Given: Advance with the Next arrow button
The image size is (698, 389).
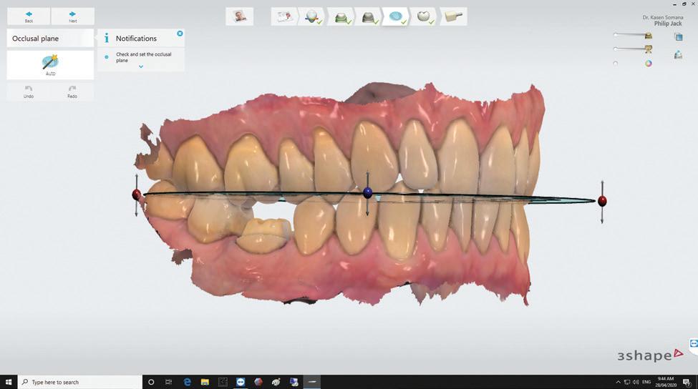Looking at the screenshot, I should point(72,16).
